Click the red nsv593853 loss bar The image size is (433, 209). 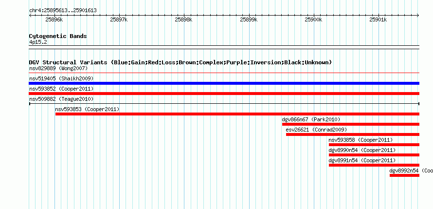click(x=237, y=114)
